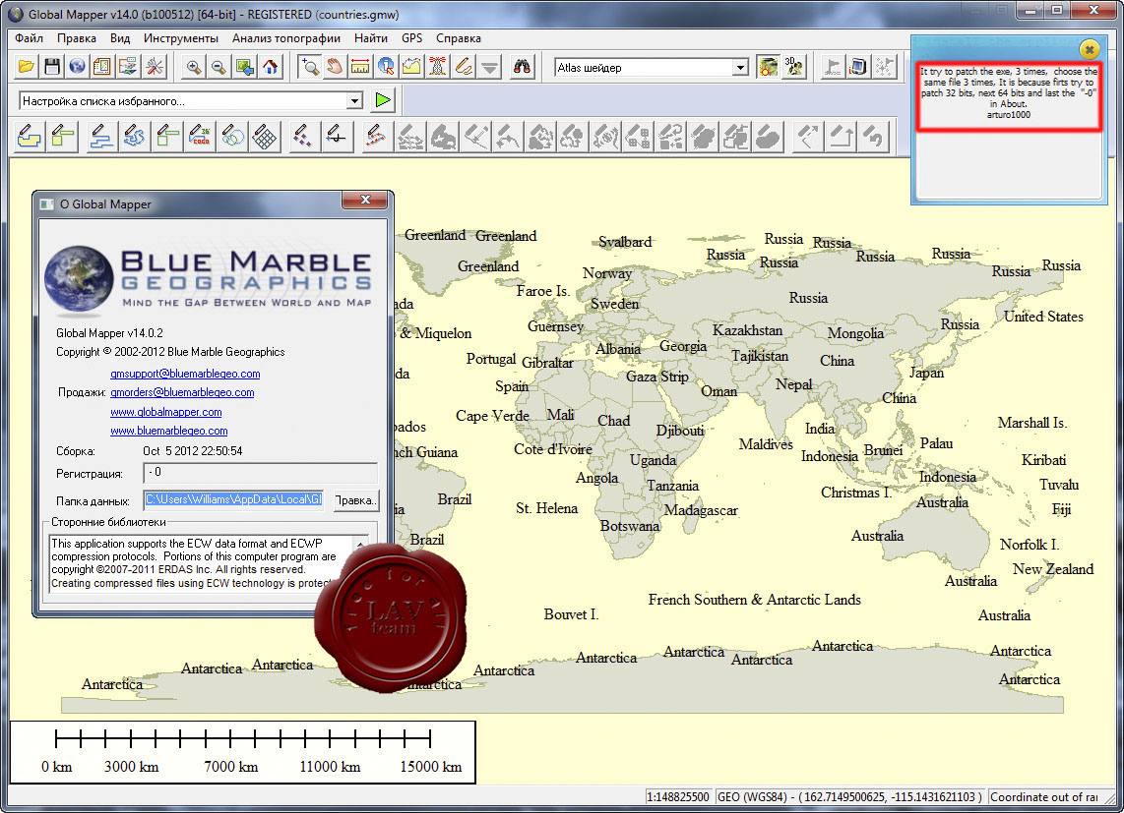Run the selected favorite with green arrow
This screenshot has width=1124, height=813.
click(384, 100)
